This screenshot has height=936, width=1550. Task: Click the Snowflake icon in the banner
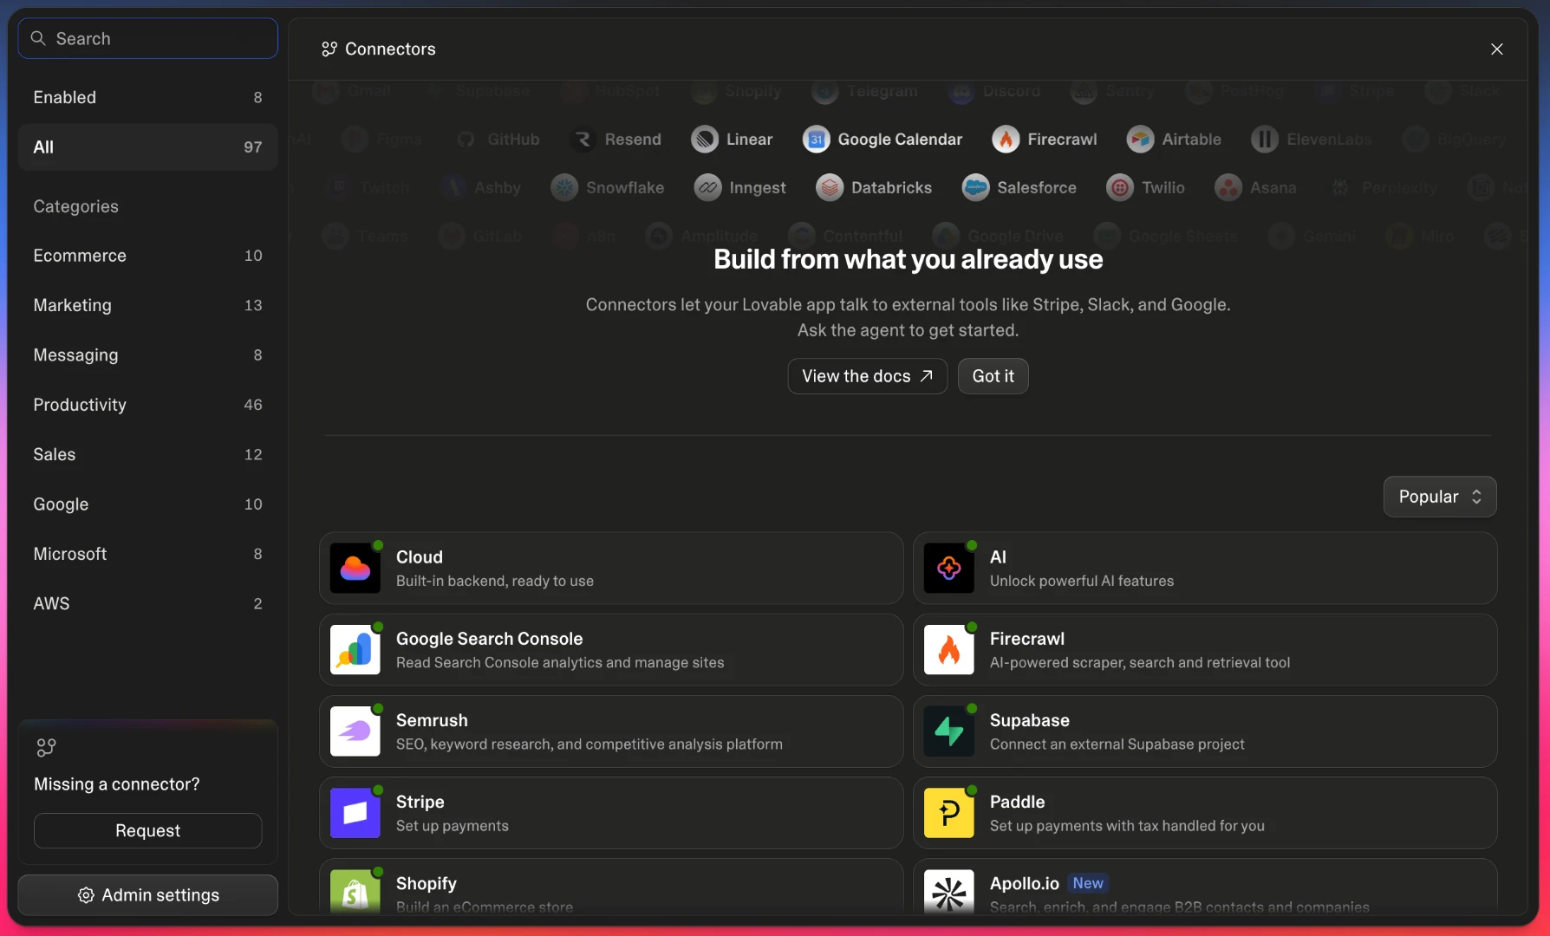[564, 188]
